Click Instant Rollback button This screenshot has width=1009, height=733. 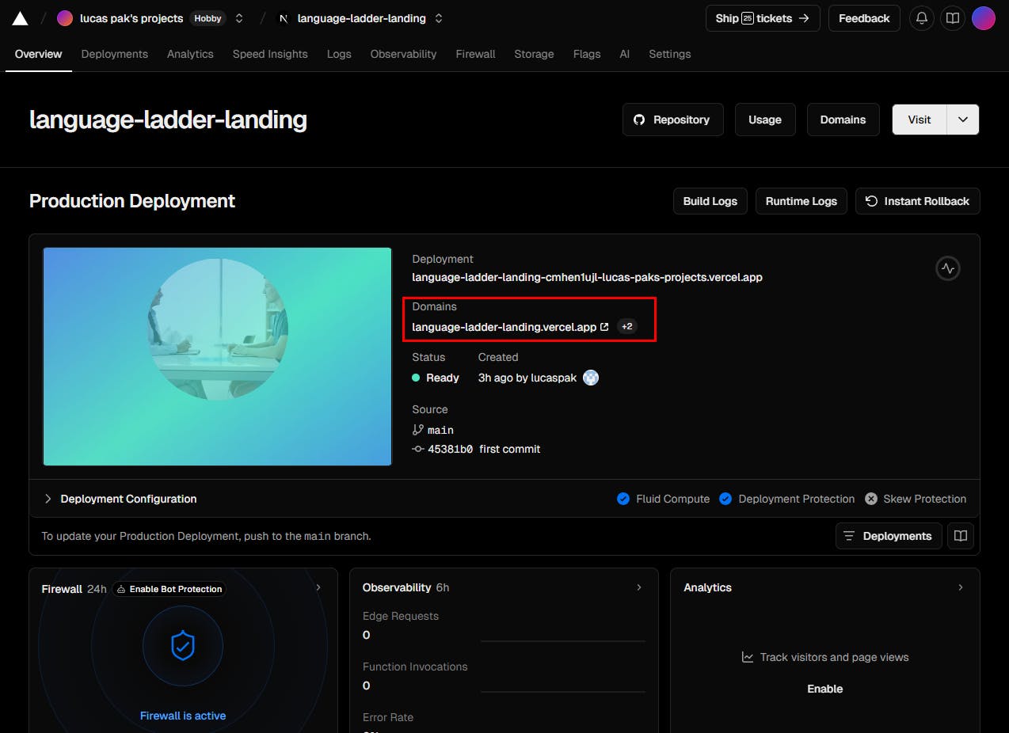coord(917,201)
